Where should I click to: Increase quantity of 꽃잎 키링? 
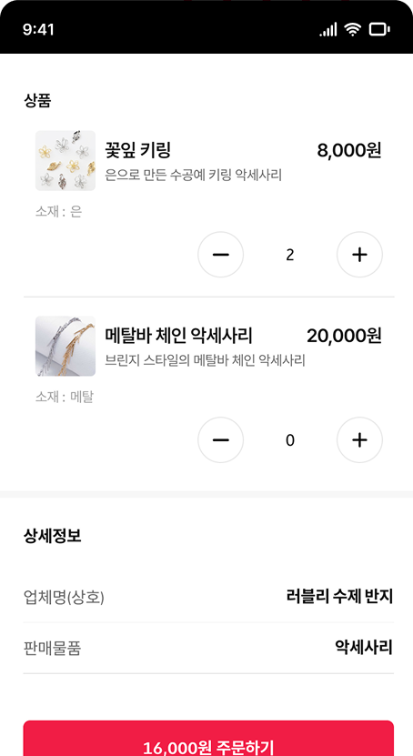pos(359,255)
